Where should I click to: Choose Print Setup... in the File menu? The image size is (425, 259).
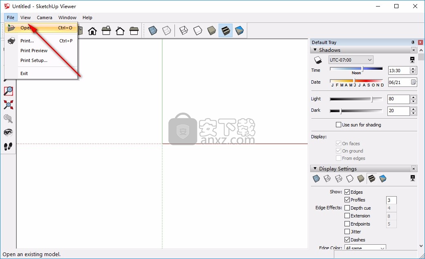click(41, 60)
